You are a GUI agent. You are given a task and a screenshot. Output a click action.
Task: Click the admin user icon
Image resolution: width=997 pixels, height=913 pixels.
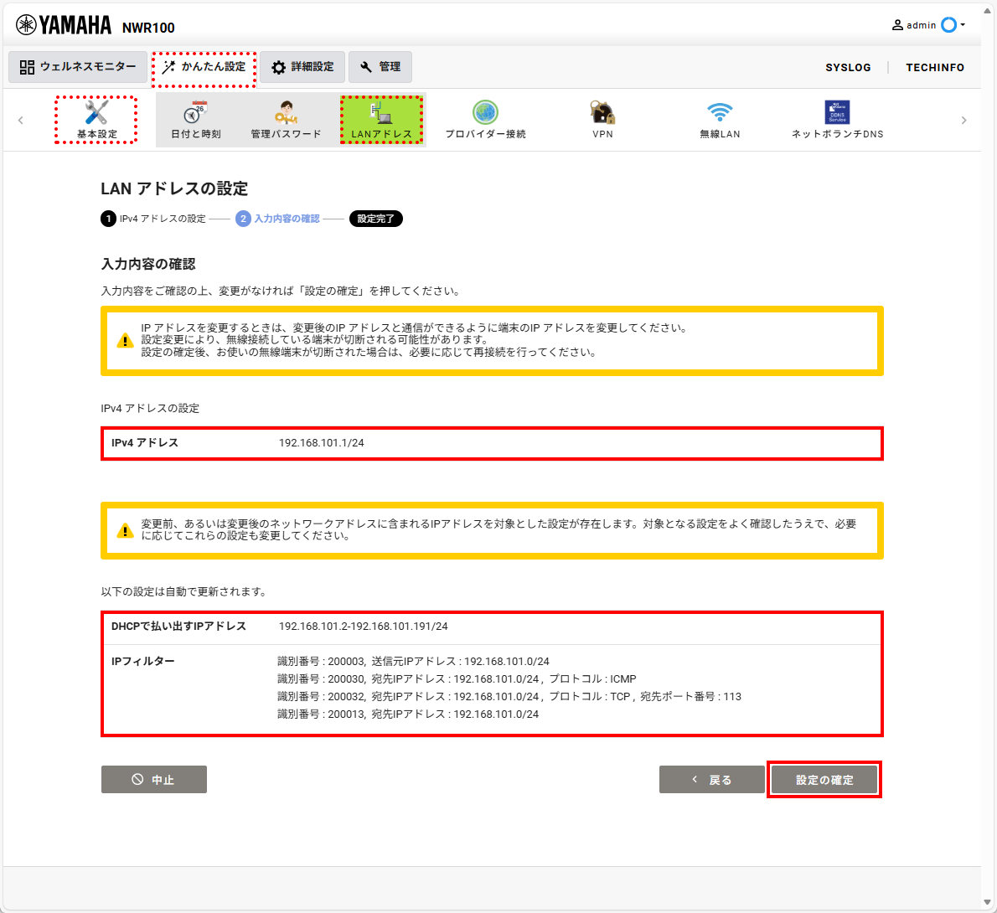[897, 25]
